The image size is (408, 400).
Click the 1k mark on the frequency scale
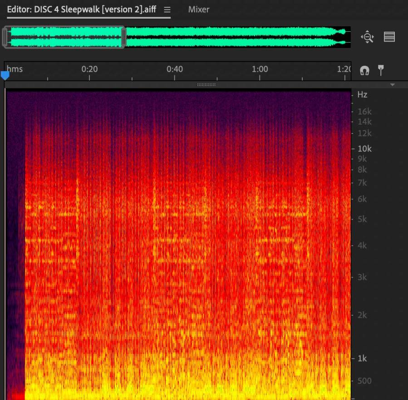(362, 358)
